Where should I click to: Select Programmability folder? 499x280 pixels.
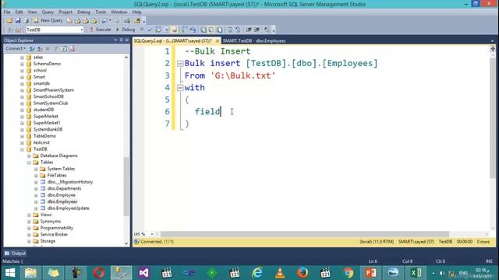point(57,228)
